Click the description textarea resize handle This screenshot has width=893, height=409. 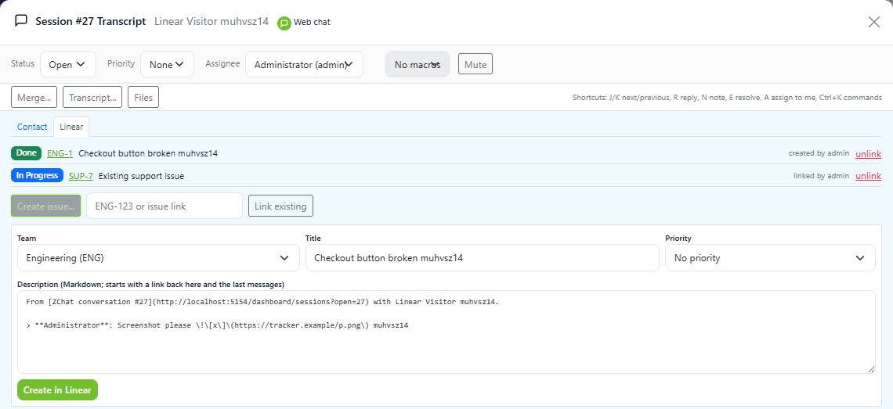point(871,369)
